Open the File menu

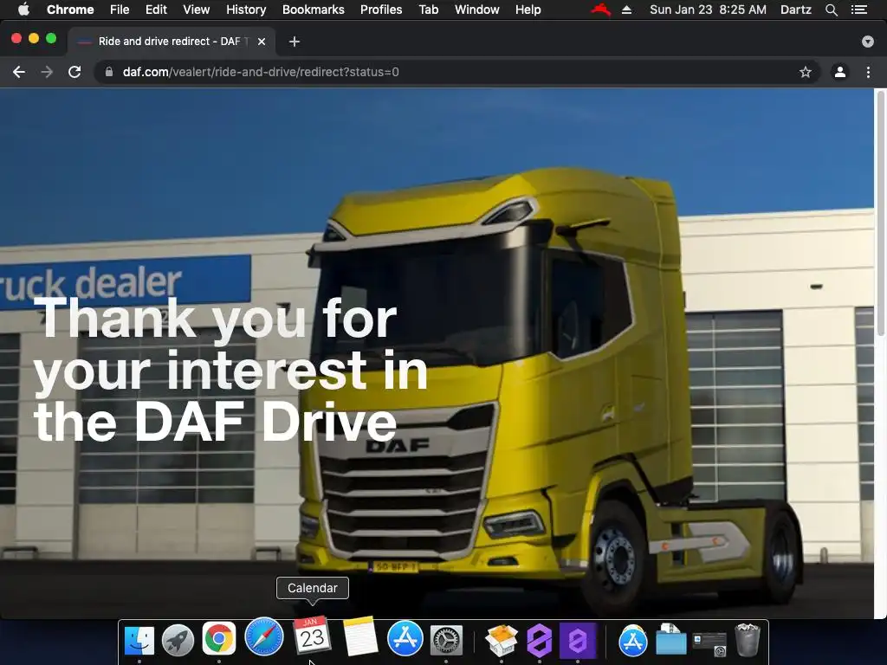120,10
